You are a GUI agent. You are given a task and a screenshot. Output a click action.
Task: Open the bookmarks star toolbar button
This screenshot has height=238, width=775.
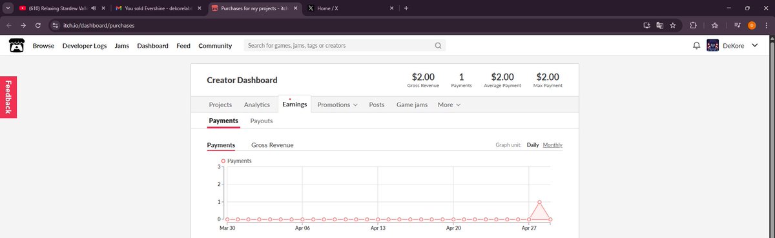(x=715, y=25)
